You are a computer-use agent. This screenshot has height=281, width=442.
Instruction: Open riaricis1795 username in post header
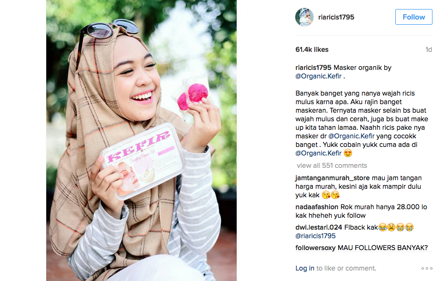pyautogui.click(x=336, y=17)
